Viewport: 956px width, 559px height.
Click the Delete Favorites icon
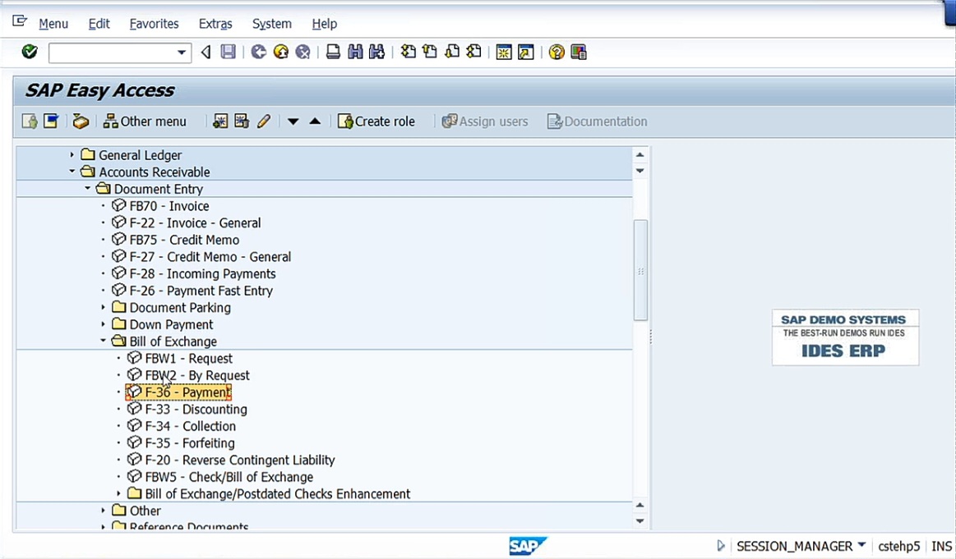click(x=242, y=121)
